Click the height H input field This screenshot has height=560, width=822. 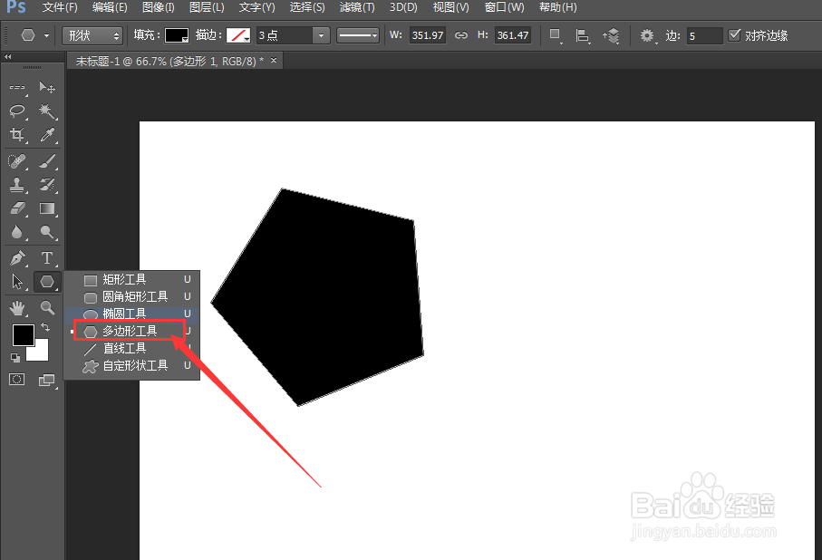coord(513,35)
